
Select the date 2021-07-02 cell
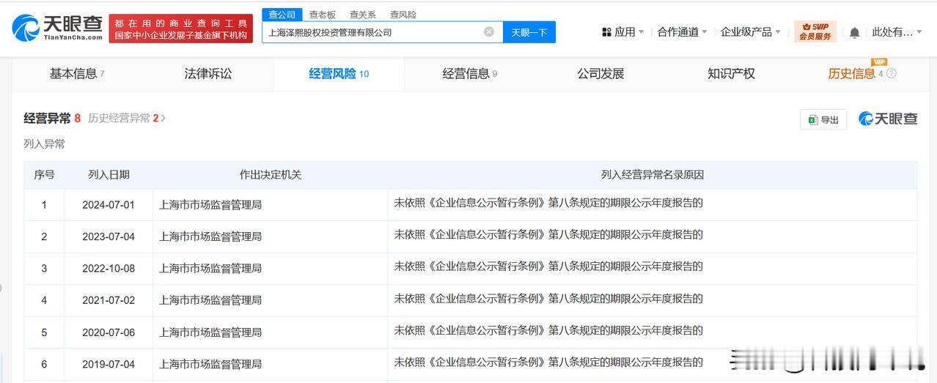[109, 300]
